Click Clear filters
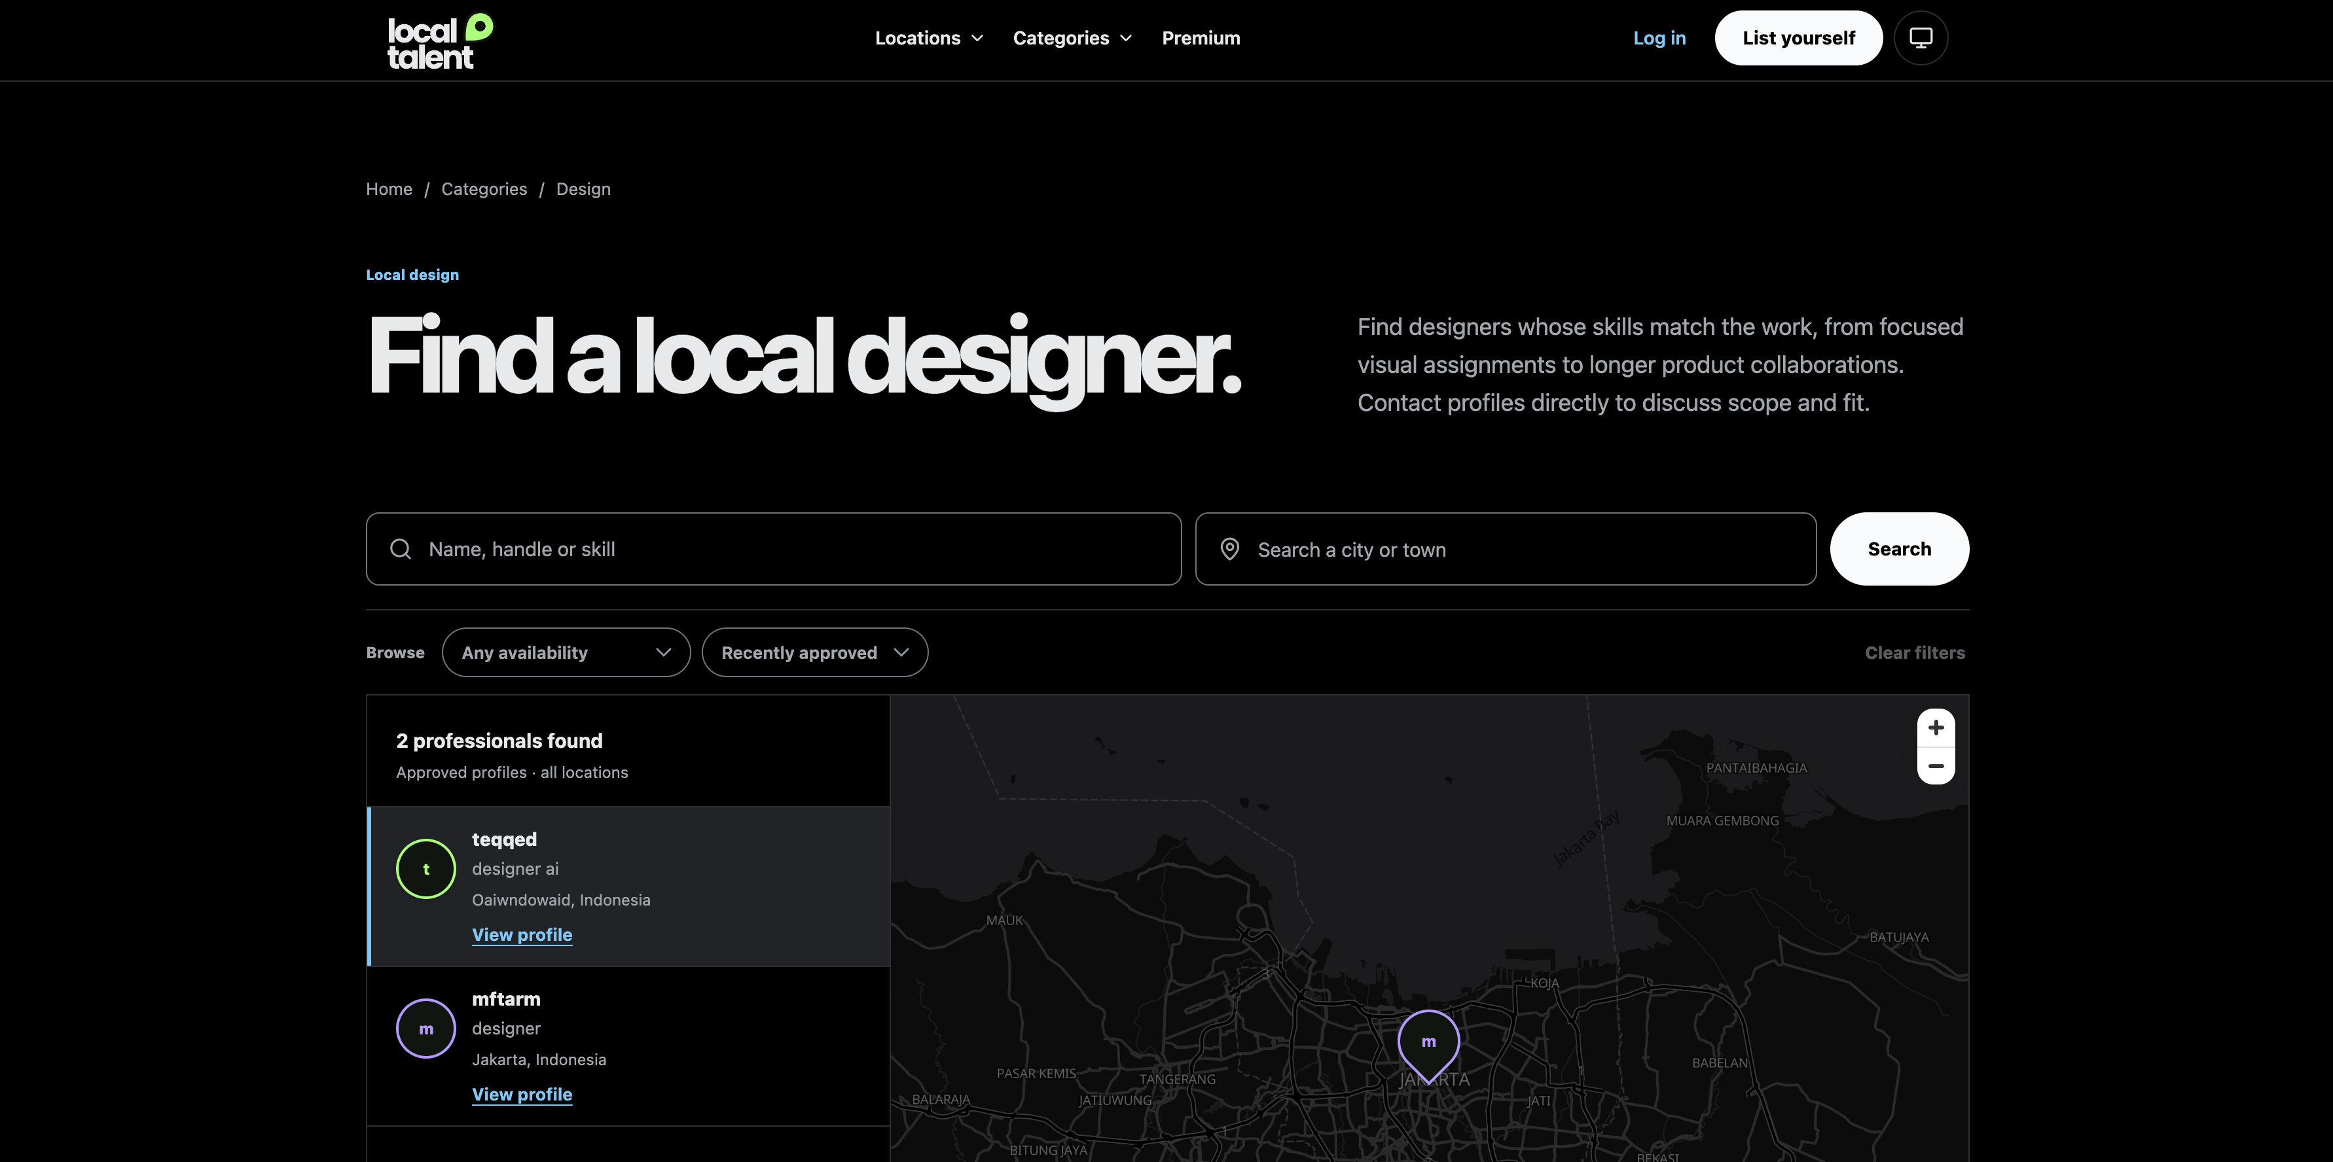The image size is (2333, 1162). [1915, 652]
